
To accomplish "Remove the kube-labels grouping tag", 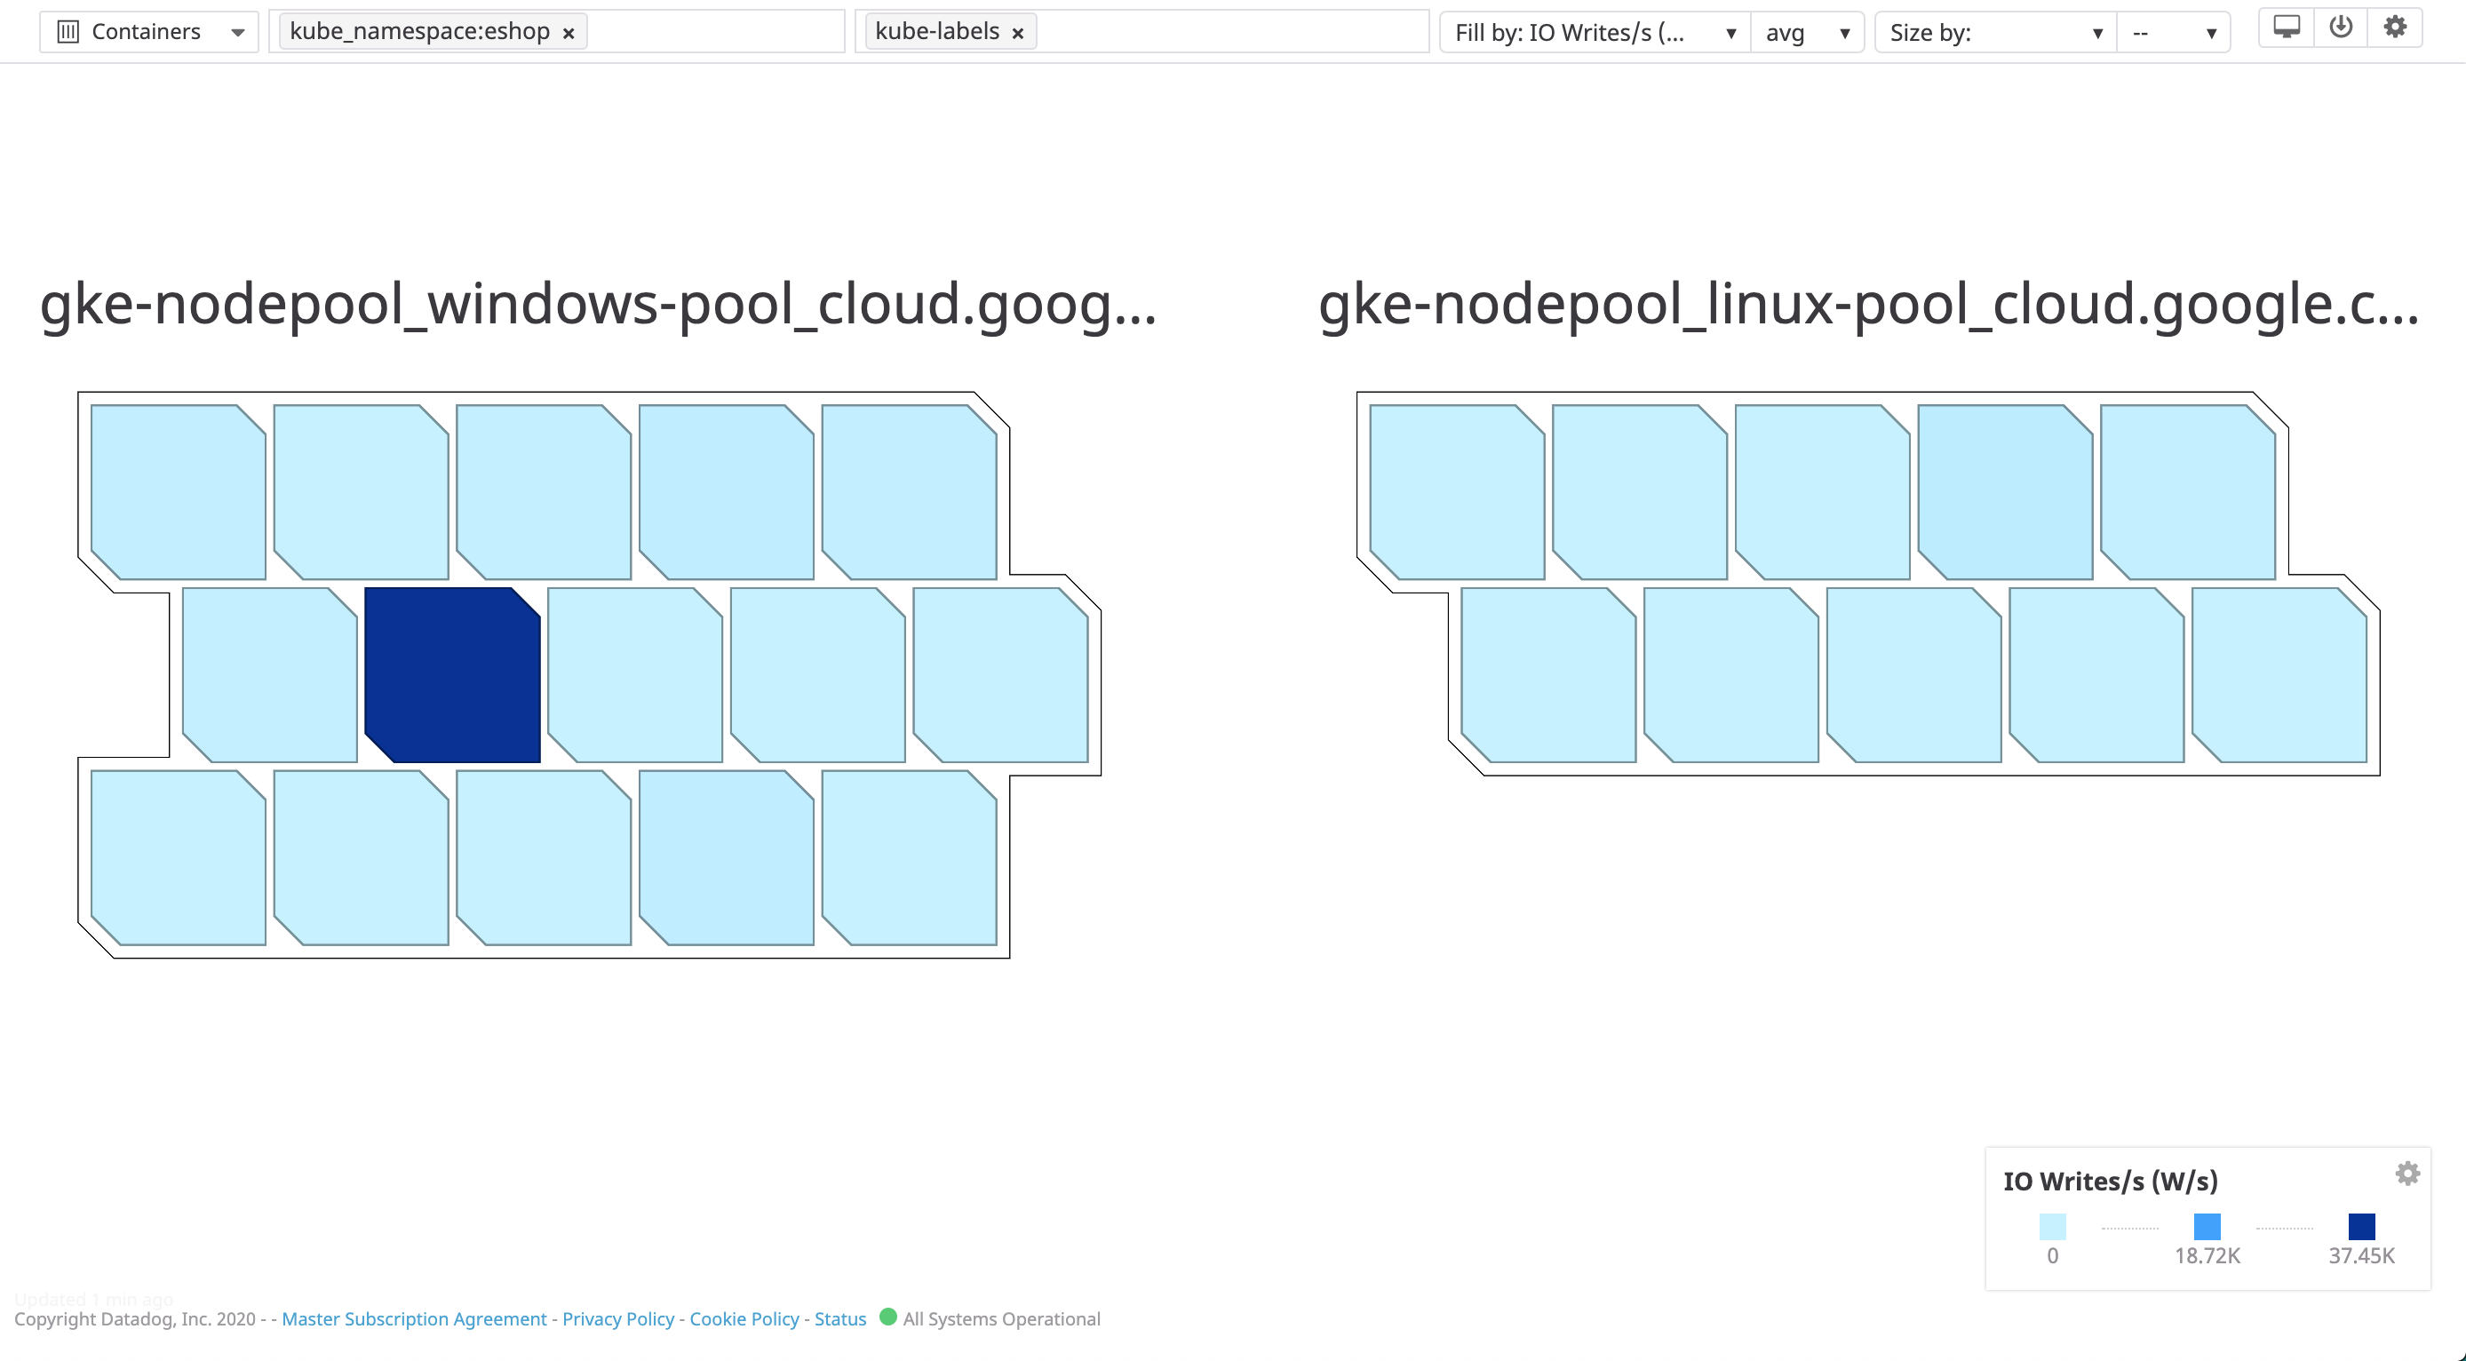I will tap(1018, 32).
